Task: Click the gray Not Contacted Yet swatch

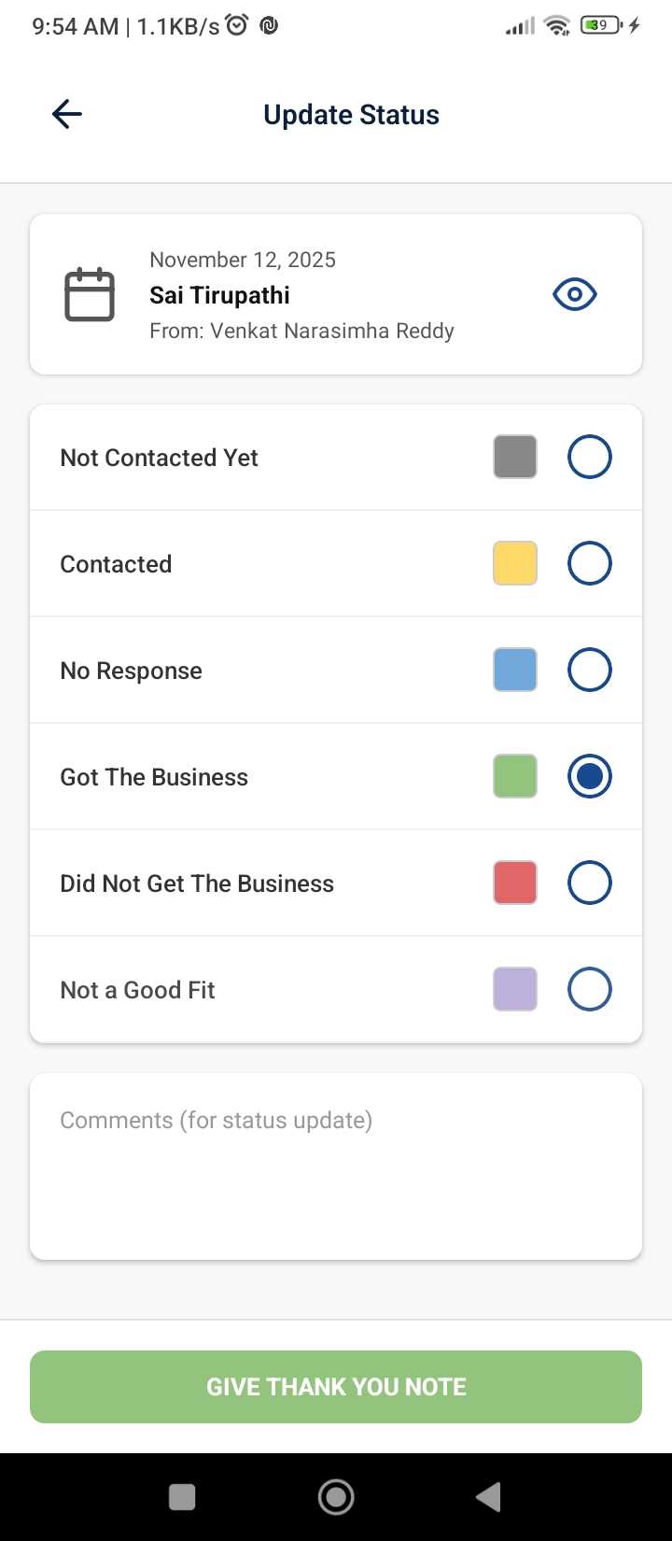Action: tap(515, 458)
